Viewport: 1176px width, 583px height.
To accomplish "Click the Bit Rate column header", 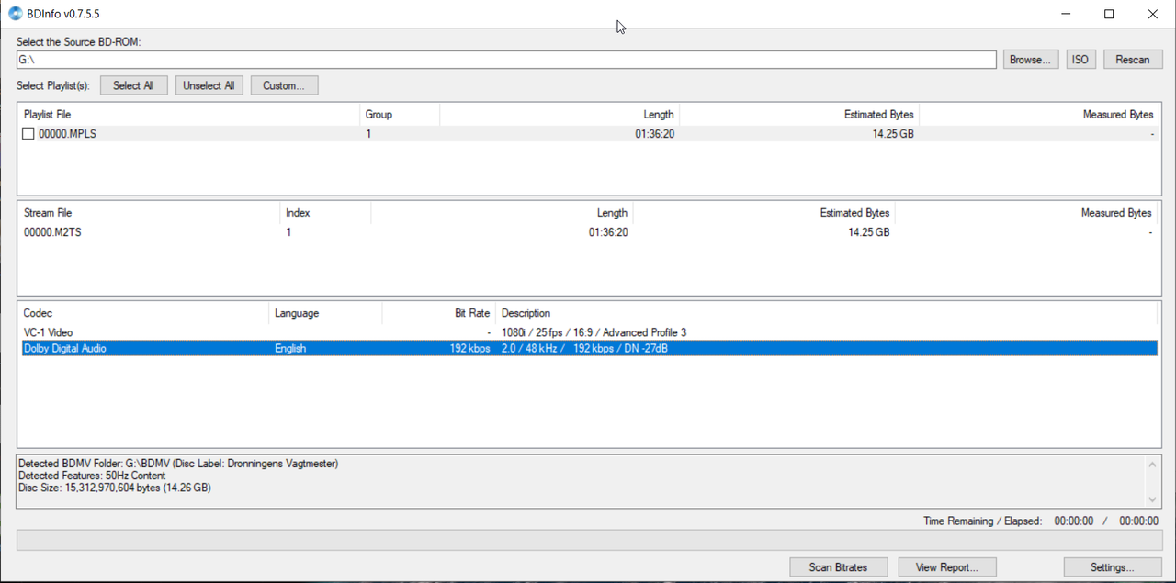I will (438, 313).
